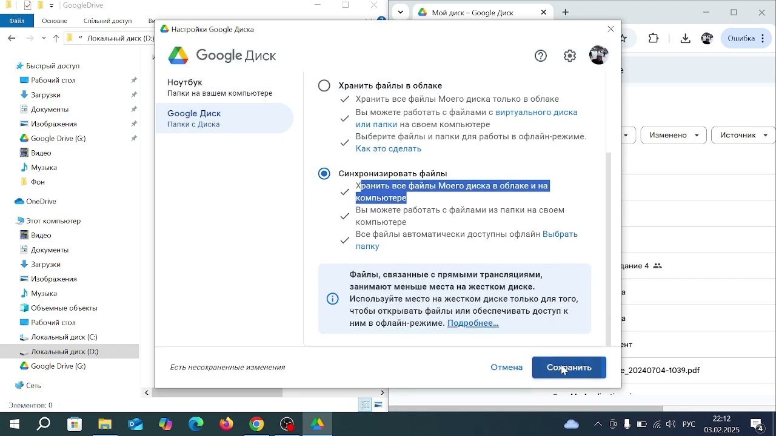Viewport: 776px width, 436px height.
Task: Click Google Drive icon in taskbar
Action: (x=318, y=424)
